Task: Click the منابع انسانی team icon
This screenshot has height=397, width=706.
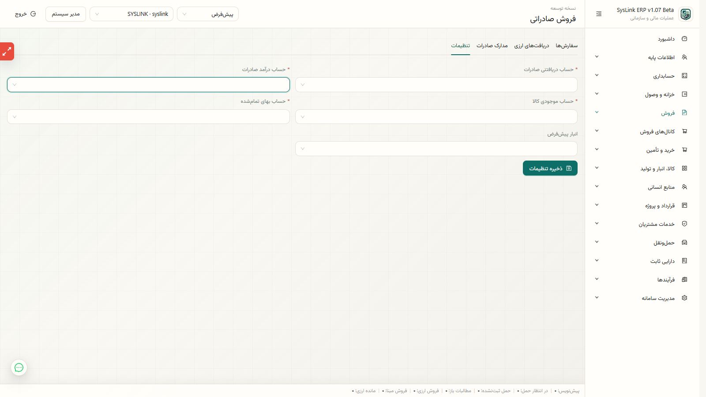Action: click(684, 187)
